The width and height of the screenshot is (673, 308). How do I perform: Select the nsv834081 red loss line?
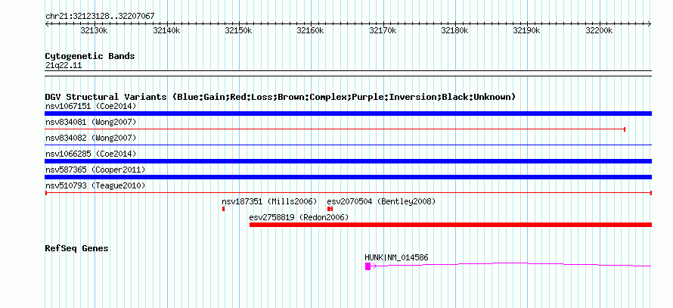point(335,129)
